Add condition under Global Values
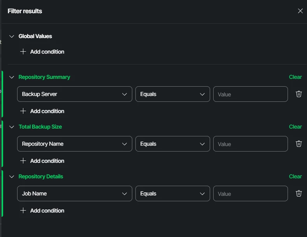 coord(42,52)
